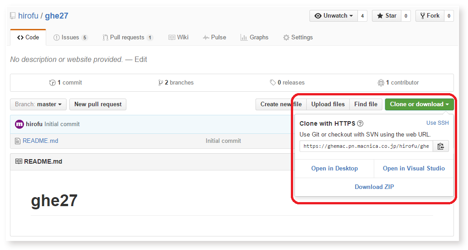View the 2 branches list
Viewport: 468px width, 250px height.
[176, 83]
